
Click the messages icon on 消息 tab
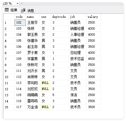23,10
